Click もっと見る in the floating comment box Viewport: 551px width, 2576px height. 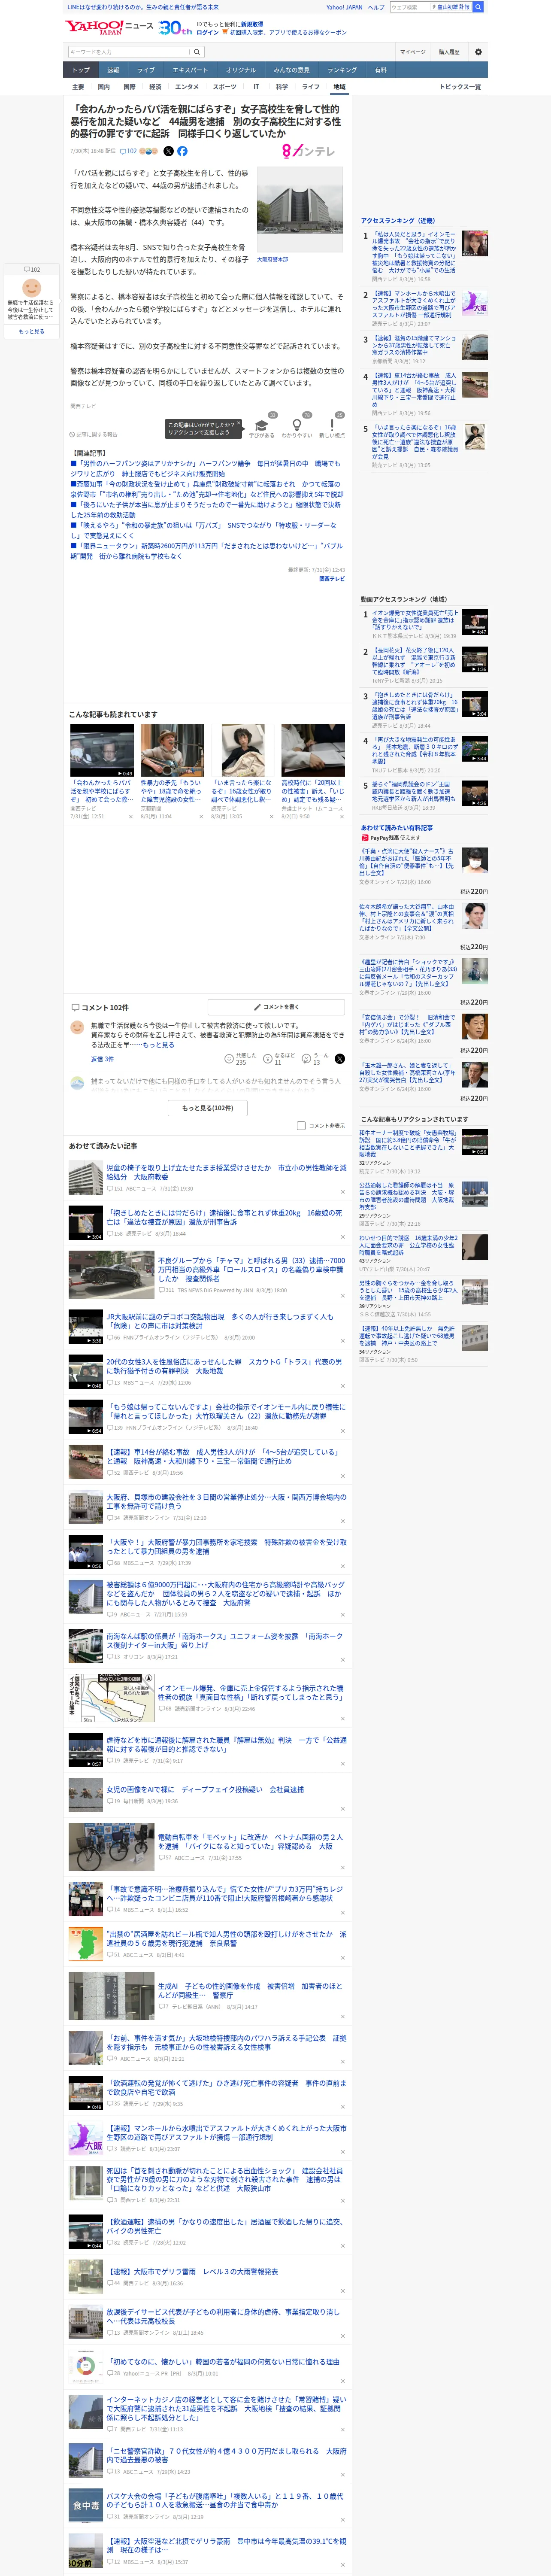coord(32,331)
